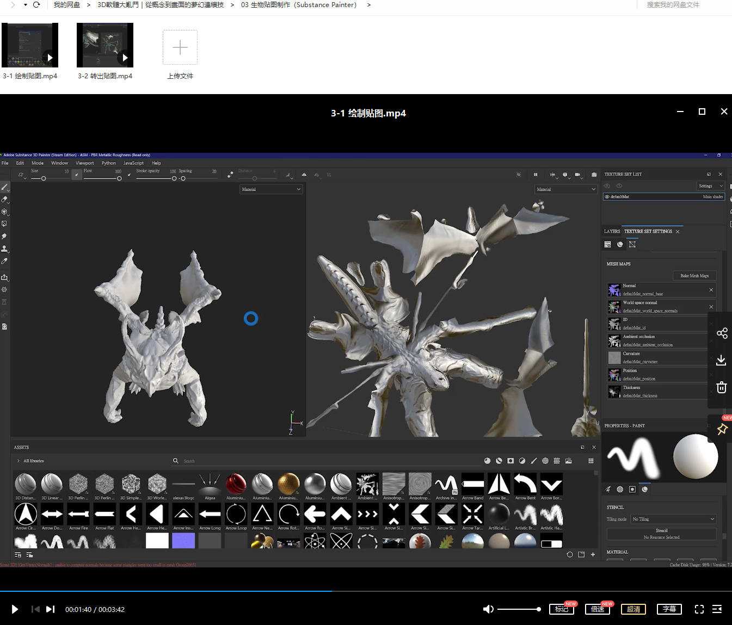Screen dimensions: 732x625
Task: Mute the video with the speaker icon
Action: (x=488, y=609)
